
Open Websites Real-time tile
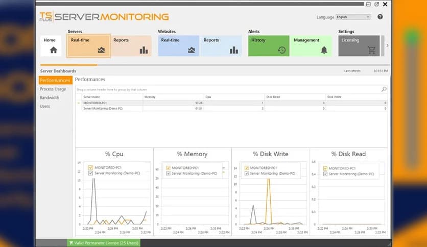point(179,46)
